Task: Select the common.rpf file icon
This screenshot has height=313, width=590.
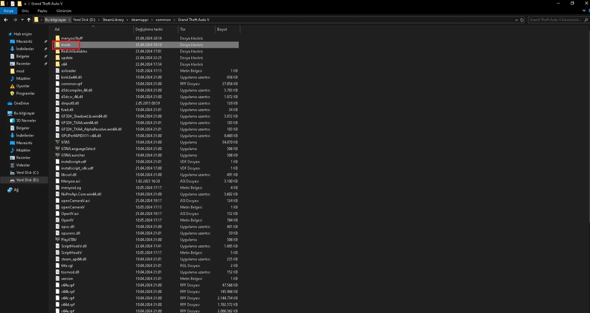Action: click(58, 84)
